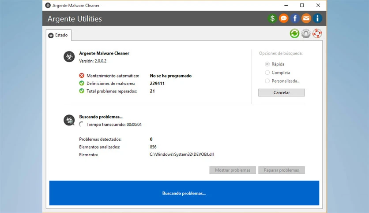
Task: Click the blue Buscando problemas progress banner
Action: tap(184, 193)
